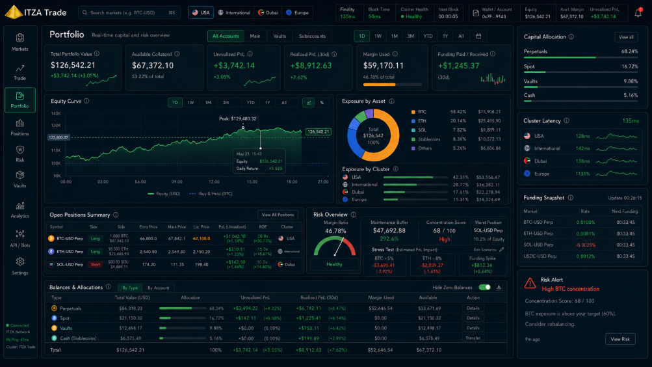The image size is (652, 367).
Task: Click the Perpetuals allocation bar
Action: click(183, 308)
